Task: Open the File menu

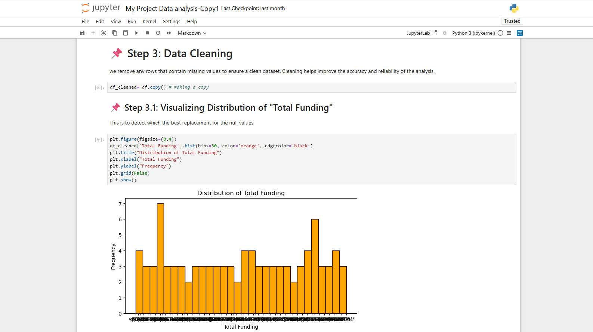Action: click(86, 21)
